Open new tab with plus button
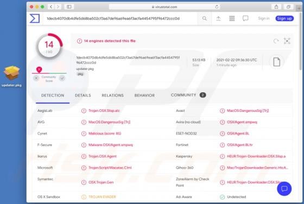This screenshot has width=304, height=204. [x=299, y=8]
